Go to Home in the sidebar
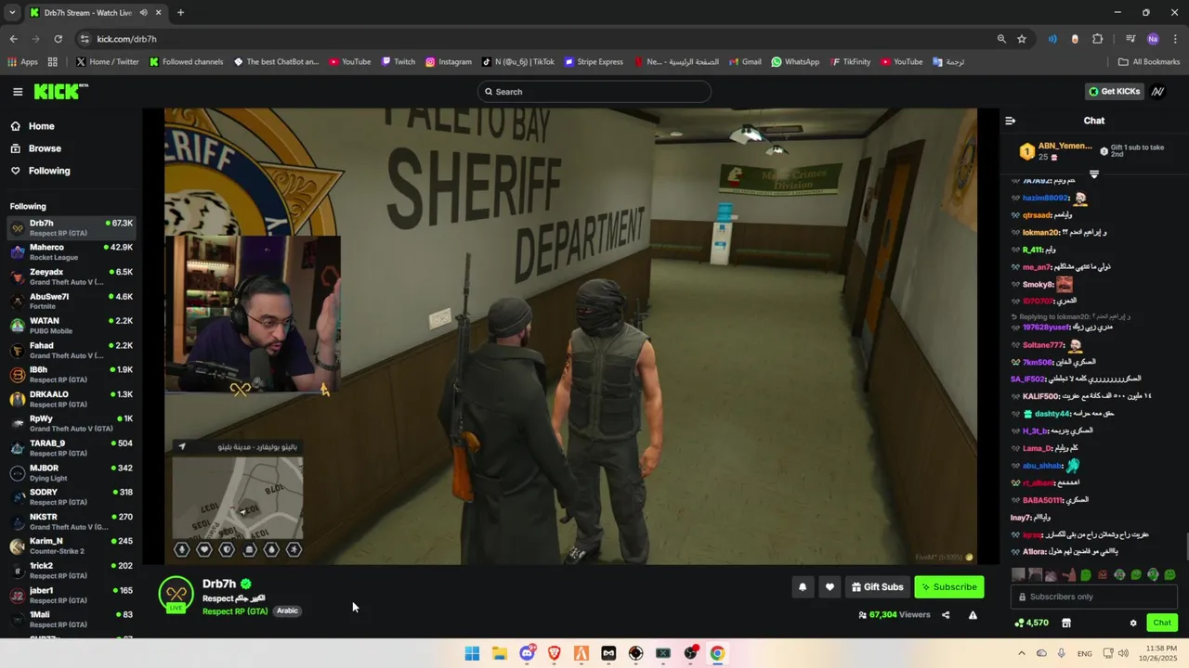 pyautogui.click(x=41, y=126)
